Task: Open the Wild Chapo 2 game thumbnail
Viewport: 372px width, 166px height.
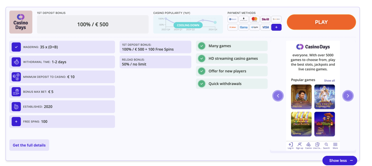Action: (x=325, y=124)
